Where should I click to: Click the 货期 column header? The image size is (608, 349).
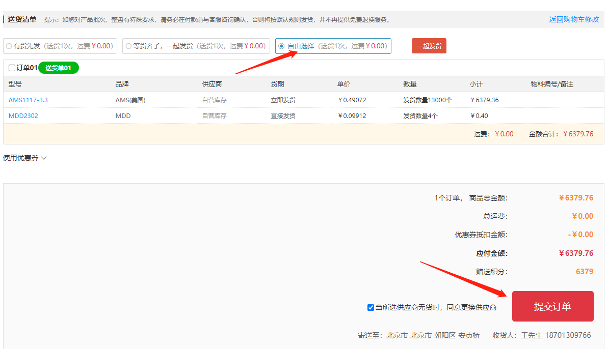click(277, 84)
